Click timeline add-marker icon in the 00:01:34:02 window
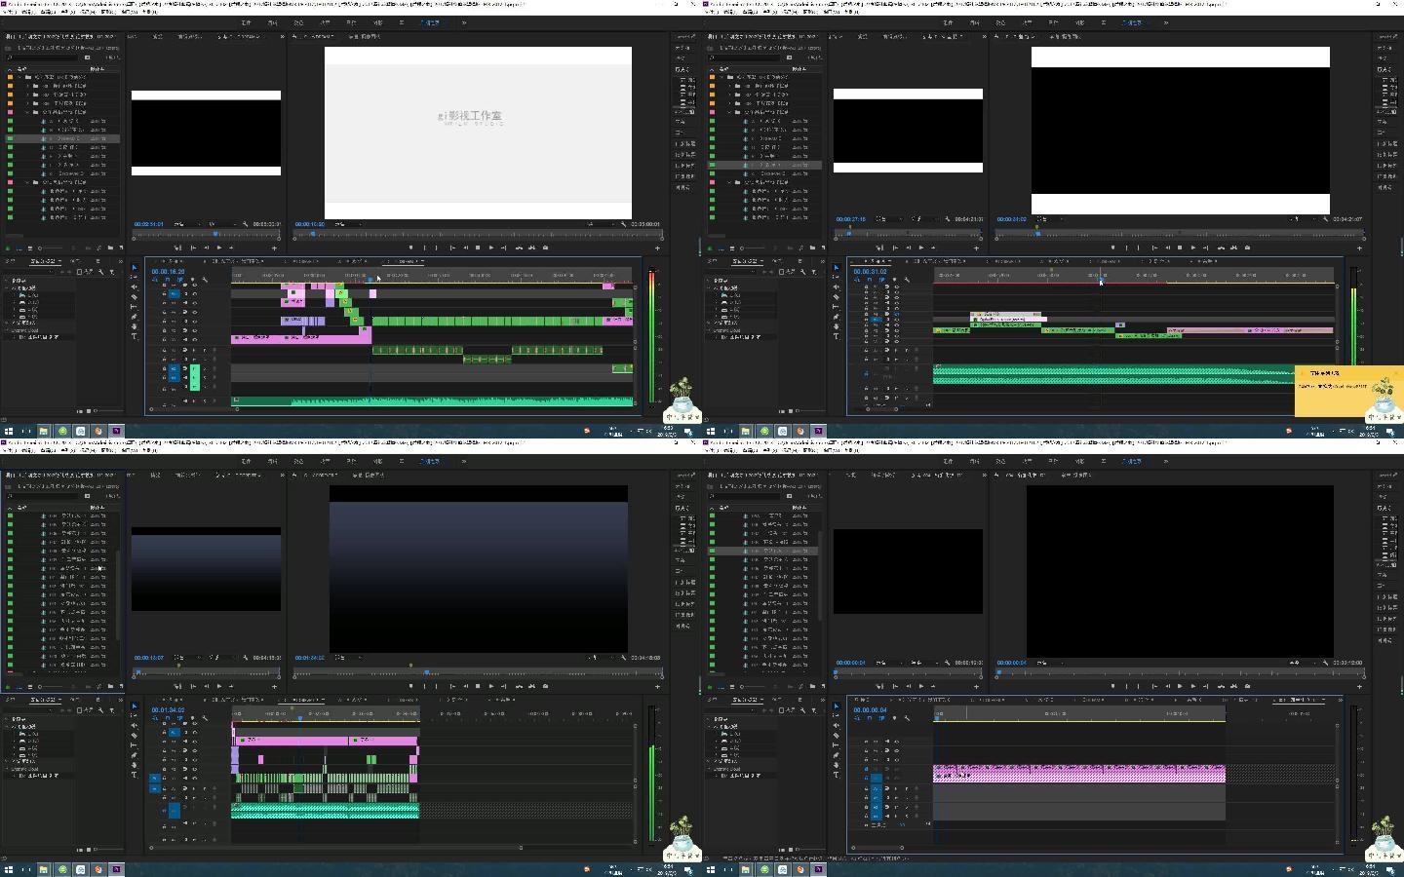1404x877 pixels. coord(192,718)
